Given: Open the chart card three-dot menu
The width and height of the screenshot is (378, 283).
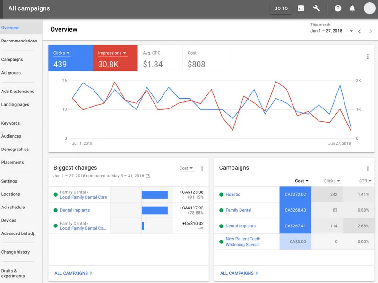Looking at the screenshot, I should coord(368,57).
